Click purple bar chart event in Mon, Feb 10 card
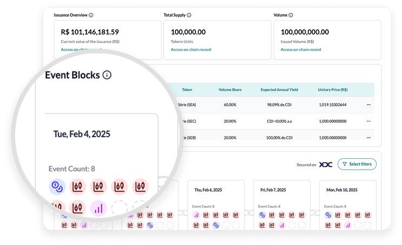This screenshot has height=245, width=402. pos(348,225)
